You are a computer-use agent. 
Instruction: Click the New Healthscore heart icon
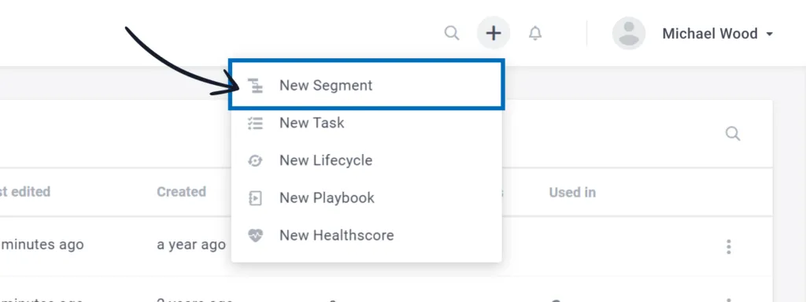256,236
